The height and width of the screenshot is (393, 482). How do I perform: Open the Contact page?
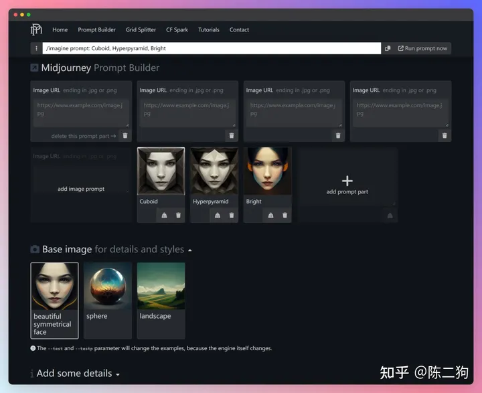(239, 30)
